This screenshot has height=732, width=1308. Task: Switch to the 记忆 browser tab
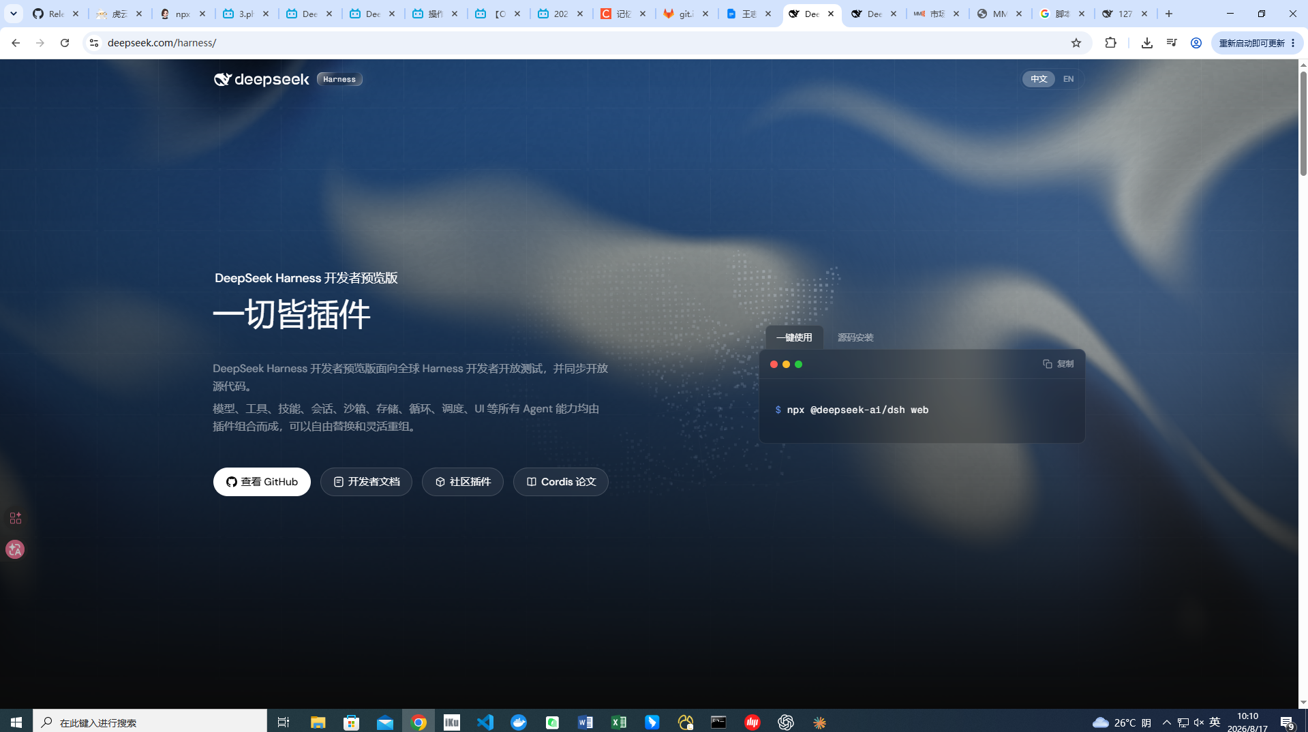pyautogui.click(x=623, y=14)
